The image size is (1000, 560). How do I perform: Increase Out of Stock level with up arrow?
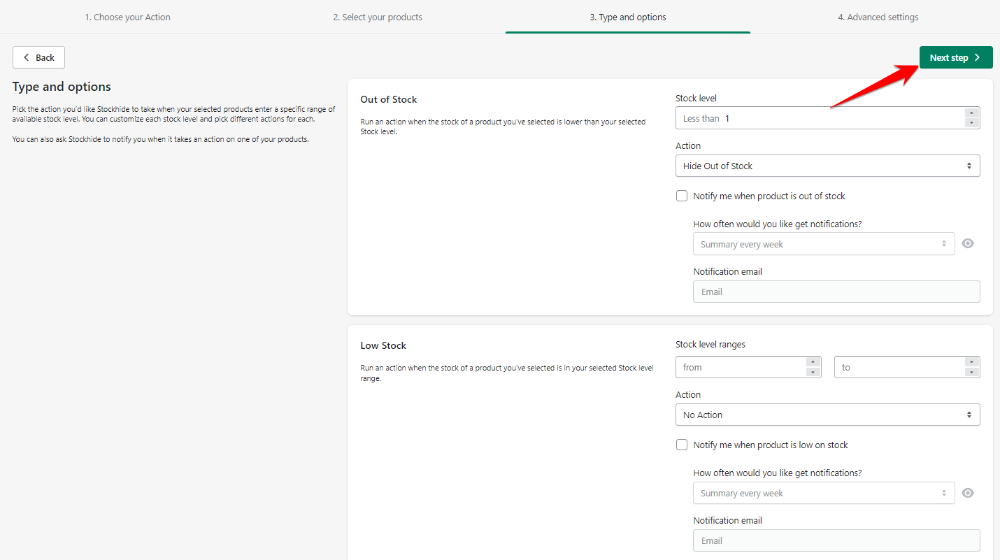[971, 113]
